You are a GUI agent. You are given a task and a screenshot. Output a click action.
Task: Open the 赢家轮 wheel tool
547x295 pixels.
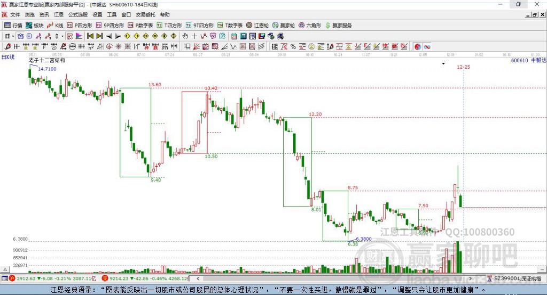(284, 26)
